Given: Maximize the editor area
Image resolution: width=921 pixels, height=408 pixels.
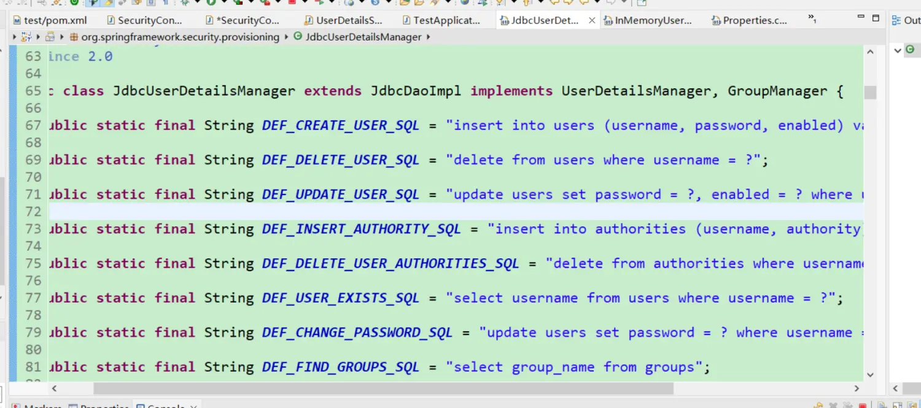Looking at the screenshot, I should coord(876,18).
